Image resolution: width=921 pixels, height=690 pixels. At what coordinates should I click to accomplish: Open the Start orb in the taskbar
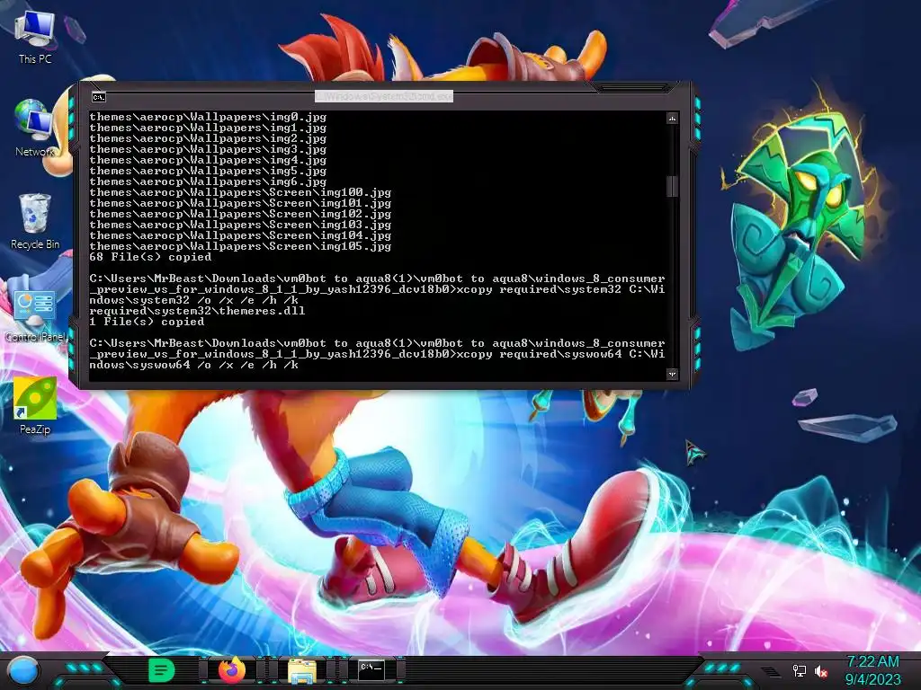[x=22, y=670]
